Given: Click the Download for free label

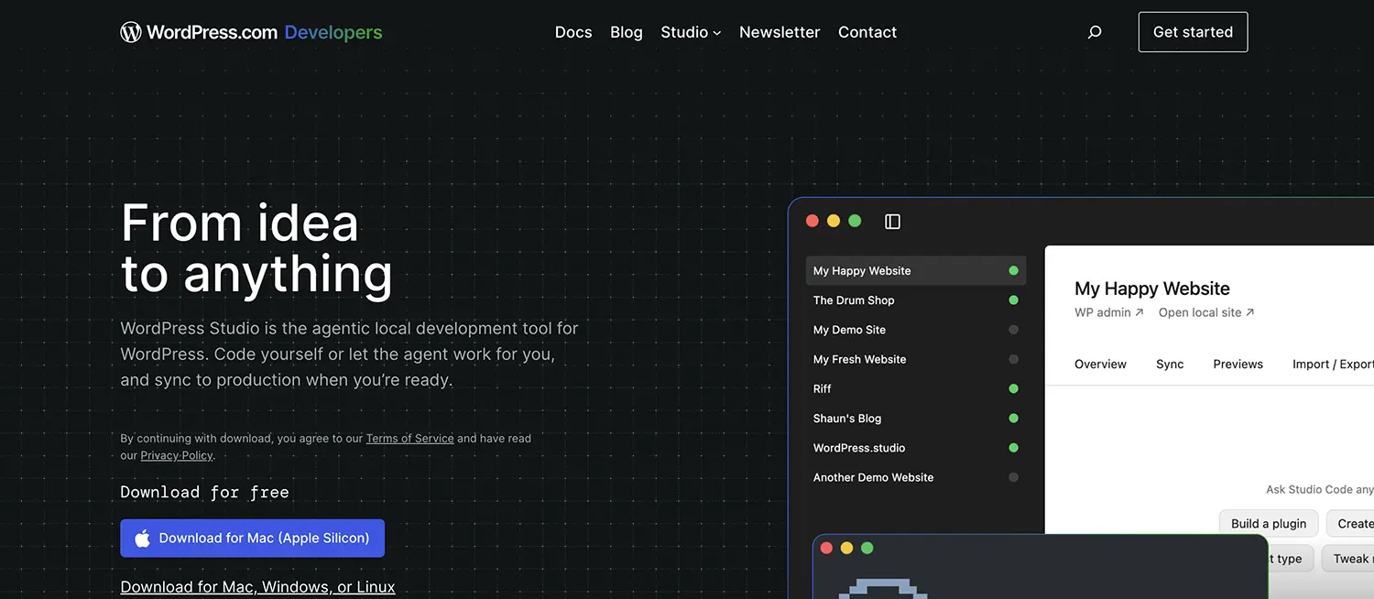Looking at the screenshot, I should click(x=204, y=492).
